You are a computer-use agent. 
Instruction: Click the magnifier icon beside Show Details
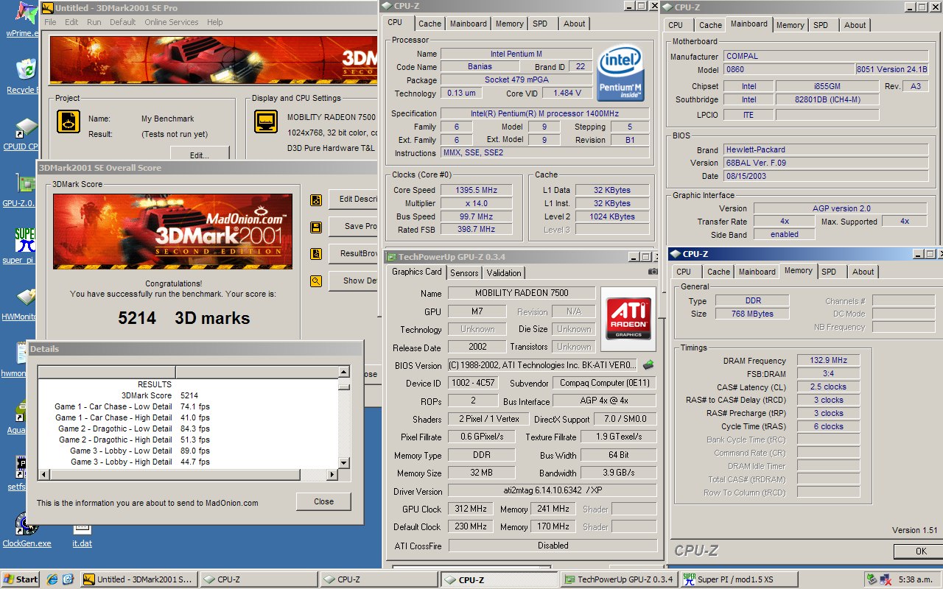316,281
